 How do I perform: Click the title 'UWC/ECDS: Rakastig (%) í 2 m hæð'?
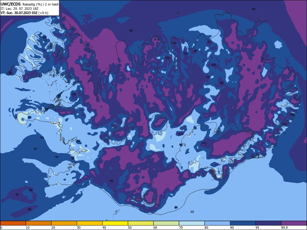29,4
